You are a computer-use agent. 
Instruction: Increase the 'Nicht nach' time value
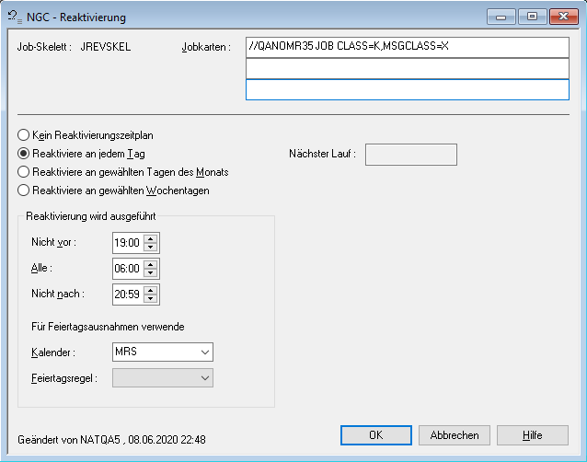point(151,290)
